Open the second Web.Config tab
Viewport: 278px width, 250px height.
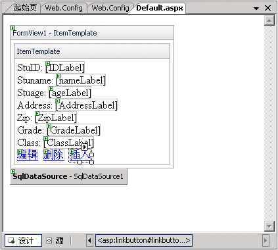[x=110, y=8]
